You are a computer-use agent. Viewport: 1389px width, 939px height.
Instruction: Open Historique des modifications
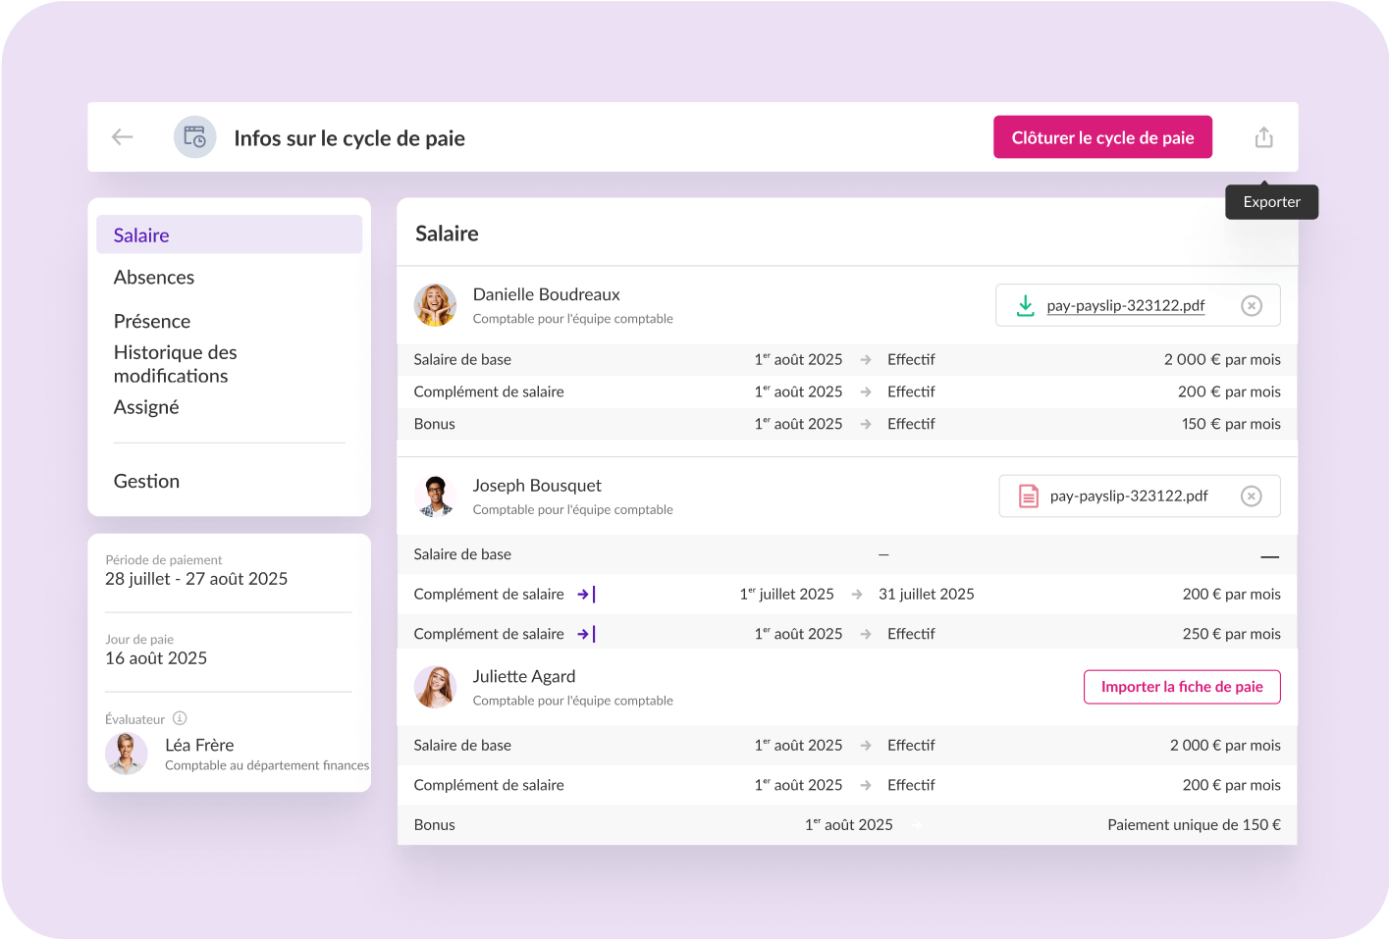coord(175,364)
